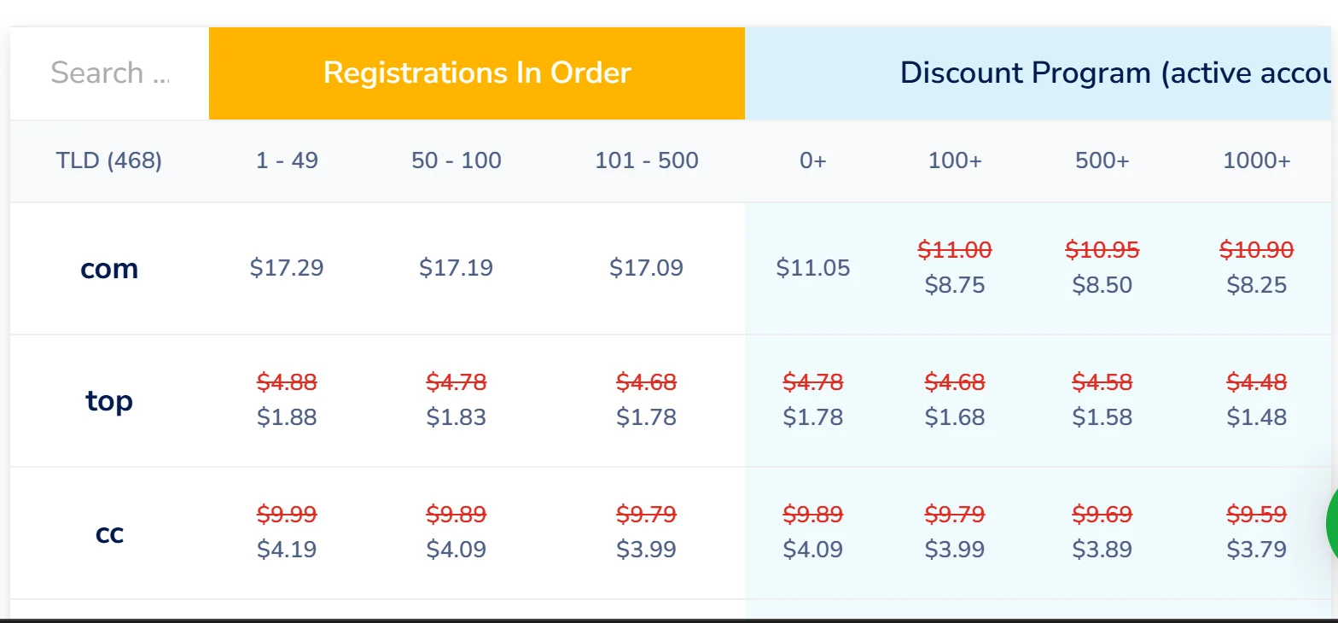
Task: Click the cc TLD row label
Action: point(109,533)
